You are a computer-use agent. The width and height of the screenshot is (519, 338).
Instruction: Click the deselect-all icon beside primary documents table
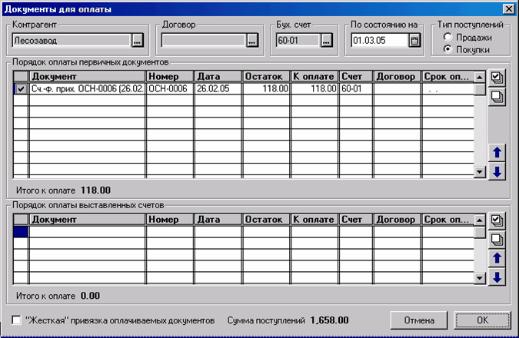(x=497, y=96)
